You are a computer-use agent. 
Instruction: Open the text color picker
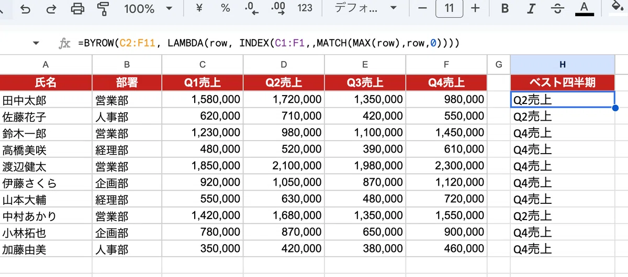(585, 8)
